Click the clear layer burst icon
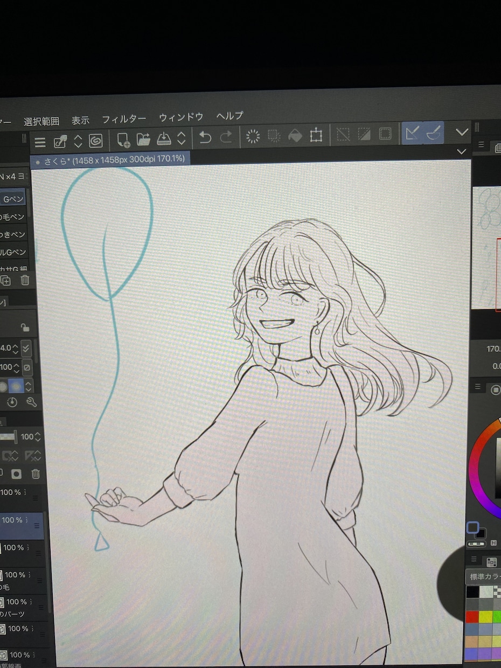 (253, 136)
